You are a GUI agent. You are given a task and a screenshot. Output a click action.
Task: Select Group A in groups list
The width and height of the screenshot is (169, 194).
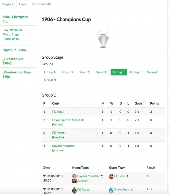coord(50,72)
